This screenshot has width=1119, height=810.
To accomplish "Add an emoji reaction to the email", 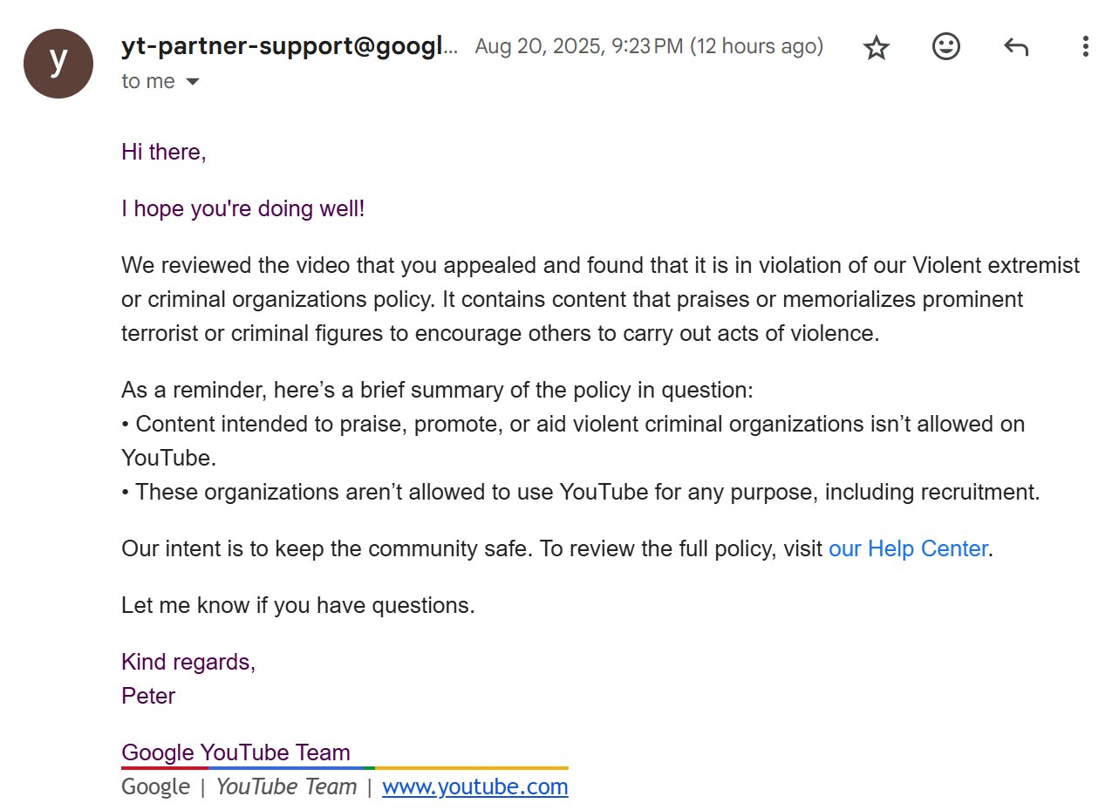I will [x=946, y=46].
